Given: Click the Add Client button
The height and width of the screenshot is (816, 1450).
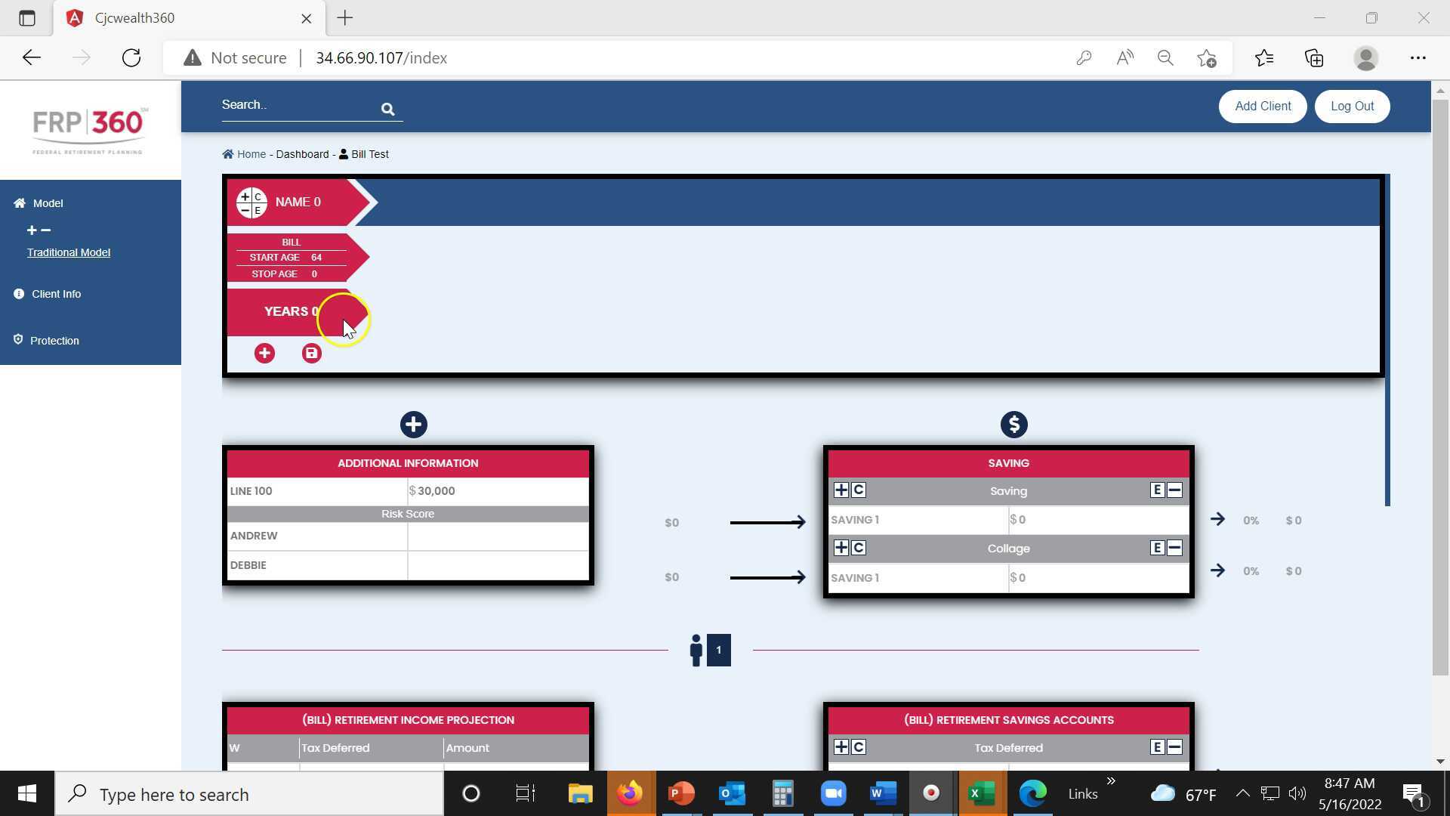Looking at the screenshot, I should (1262, 107).
